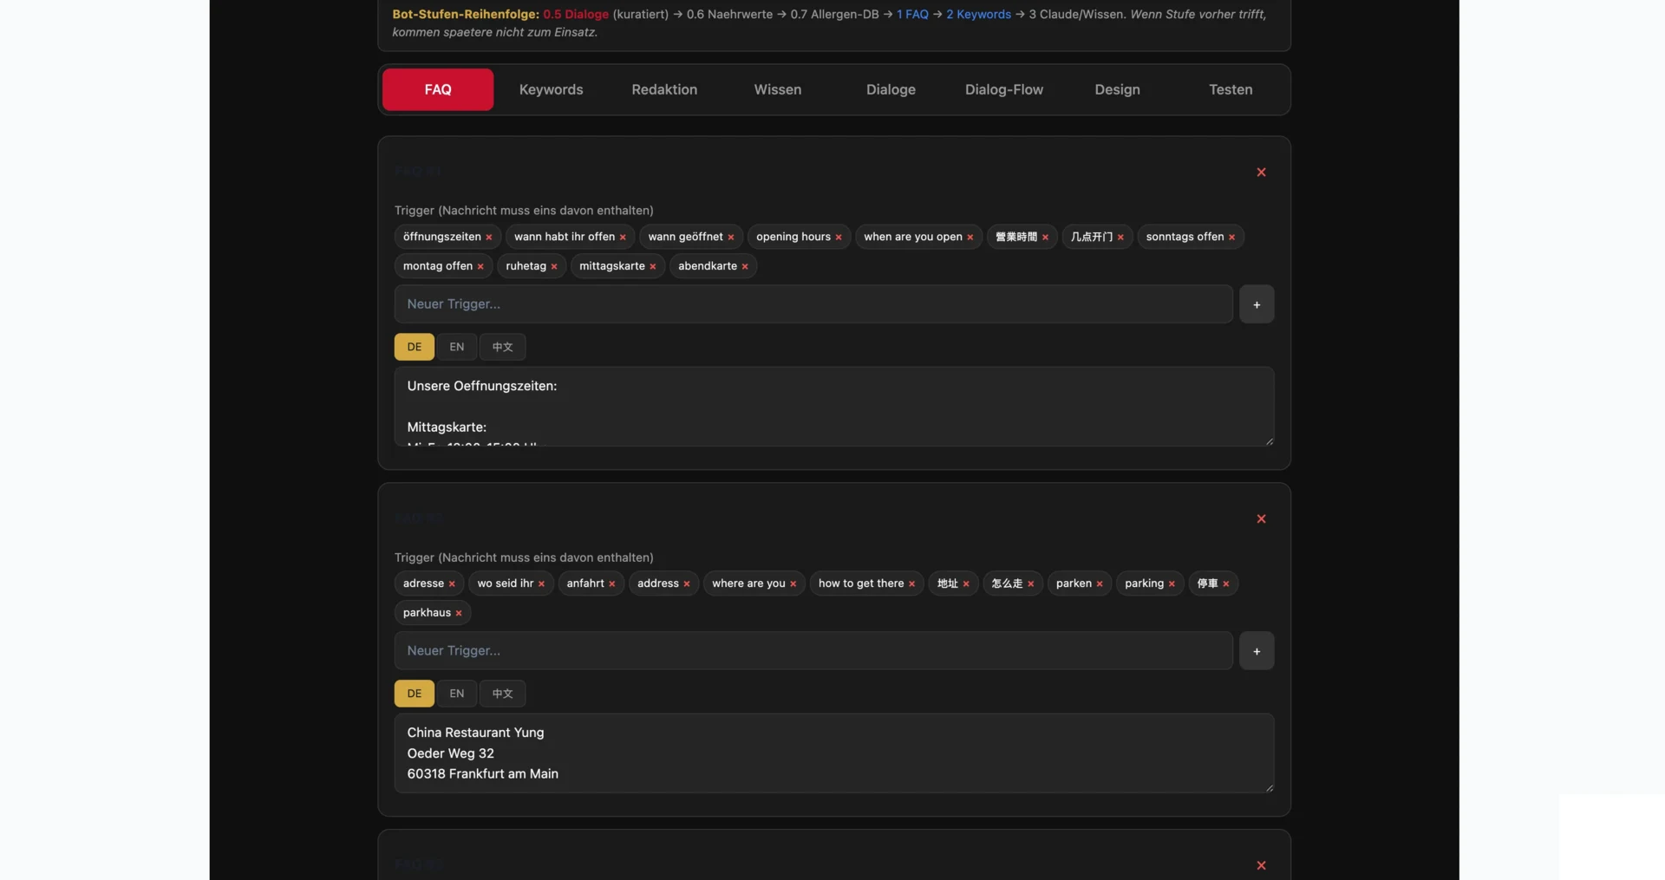Remove the '几点开门' trigger tag
The width and height of the screenshot is (1665, 880).
(1120, 238)
